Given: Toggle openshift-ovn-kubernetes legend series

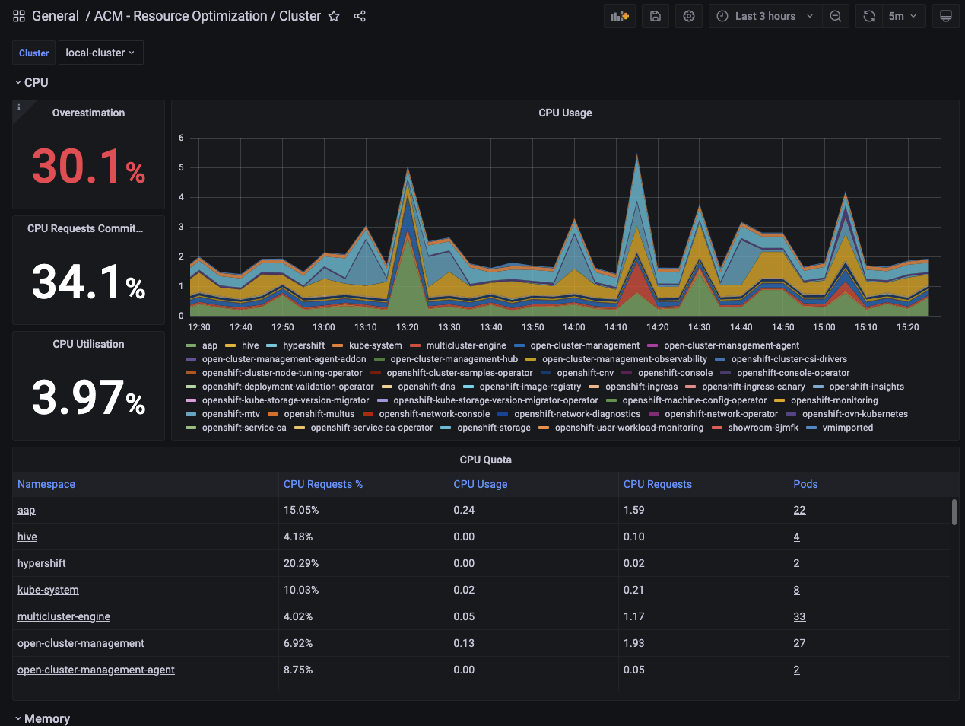Looking at the screenshot, I should [x=855, y=414].
